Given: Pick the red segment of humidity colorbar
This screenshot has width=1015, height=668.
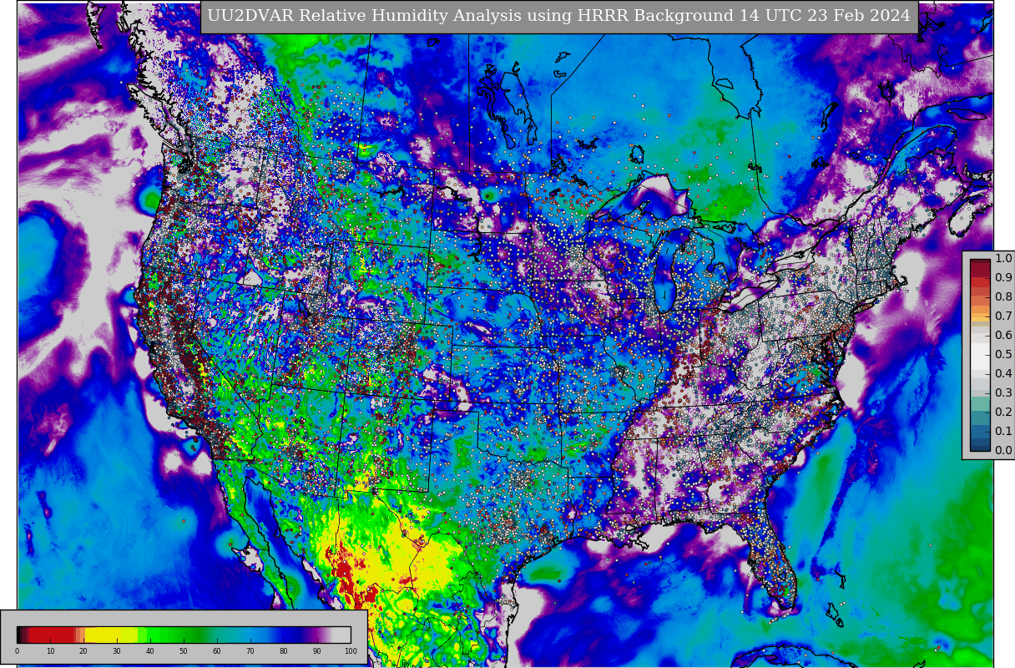Looking at the screenshot, I should (x=52, y=635).
